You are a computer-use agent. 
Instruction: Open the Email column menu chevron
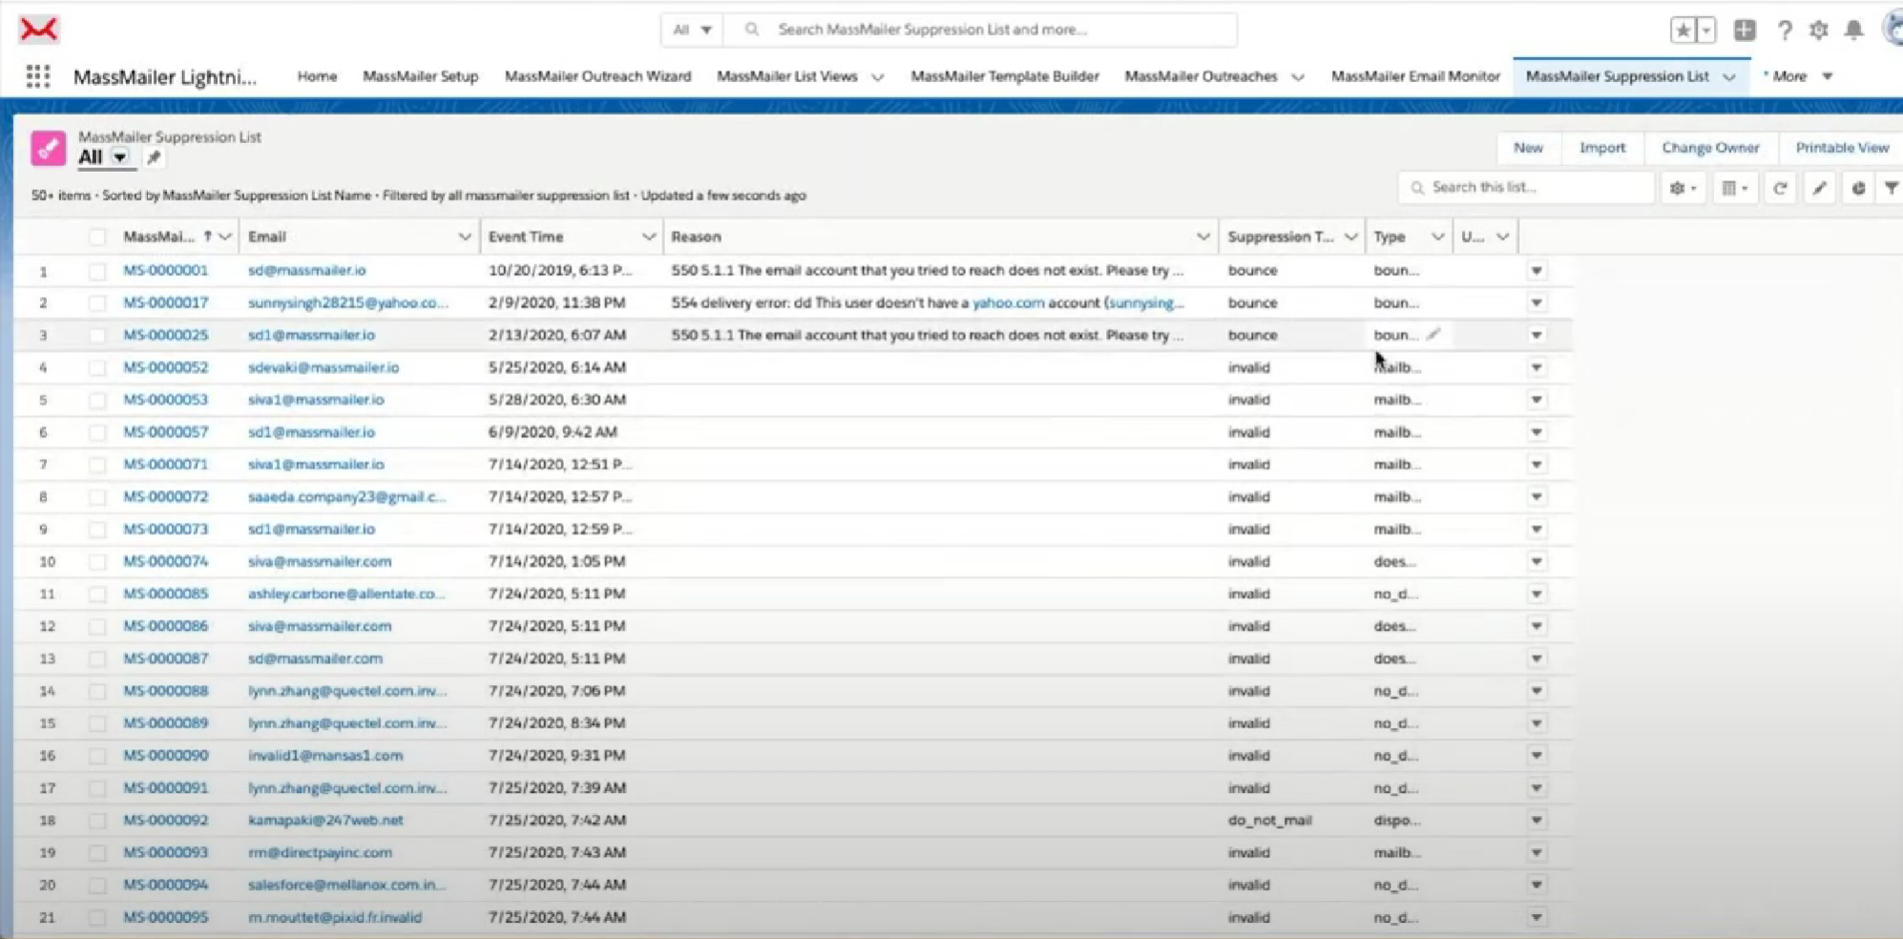(464, 237)
